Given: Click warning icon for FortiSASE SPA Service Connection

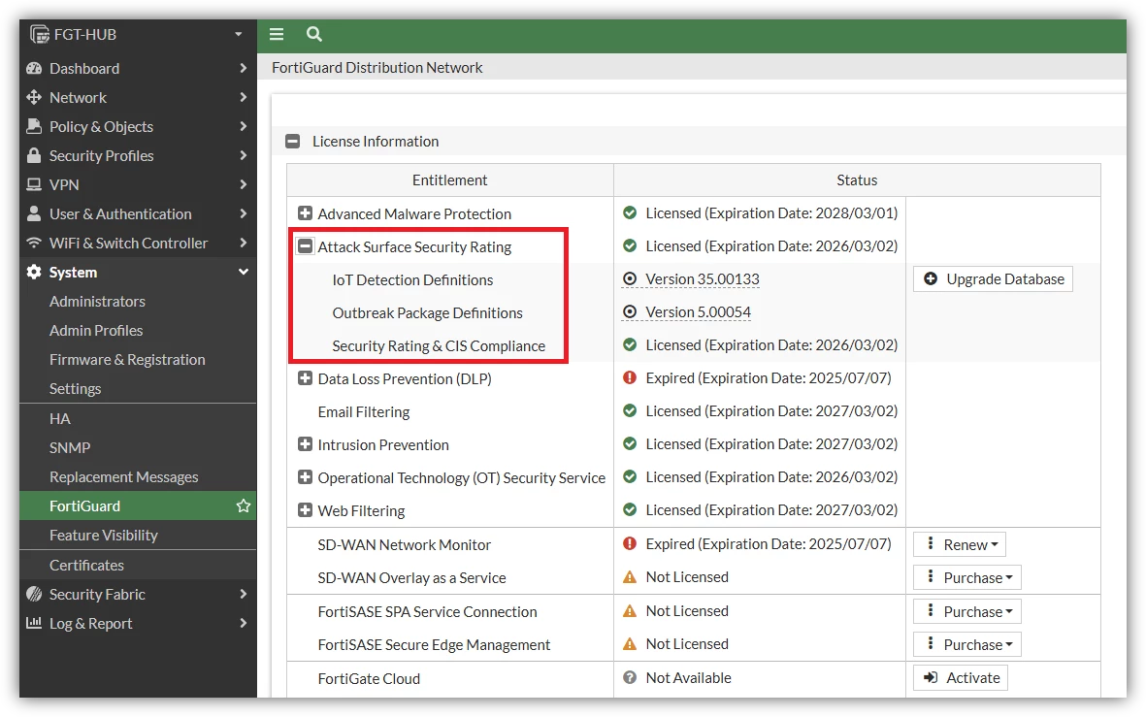Looking at the screenshot, I should pos(629,611).
